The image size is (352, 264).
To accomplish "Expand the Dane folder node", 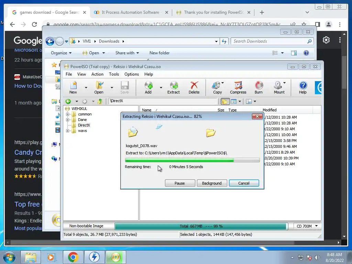I will (x=67, y=120).
